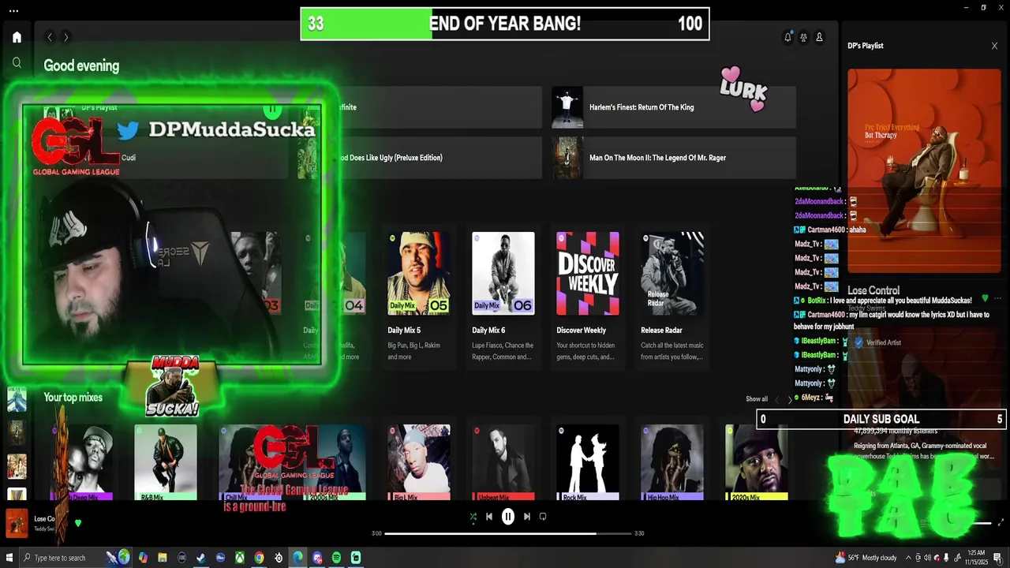Open the Discover Weekly playlist card
Image resolution: width=1010 pixels, height=568 pixels.
coord(588,297)
